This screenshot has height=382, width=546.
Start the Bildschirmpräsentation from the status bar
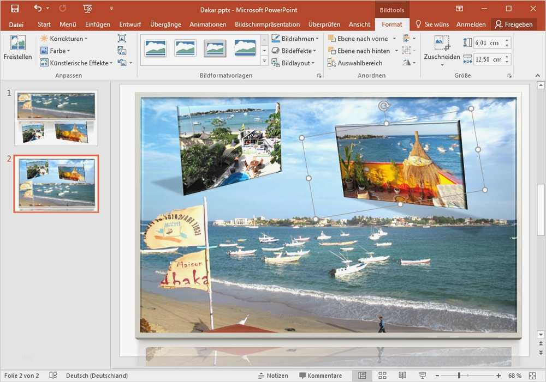point(423,375)
